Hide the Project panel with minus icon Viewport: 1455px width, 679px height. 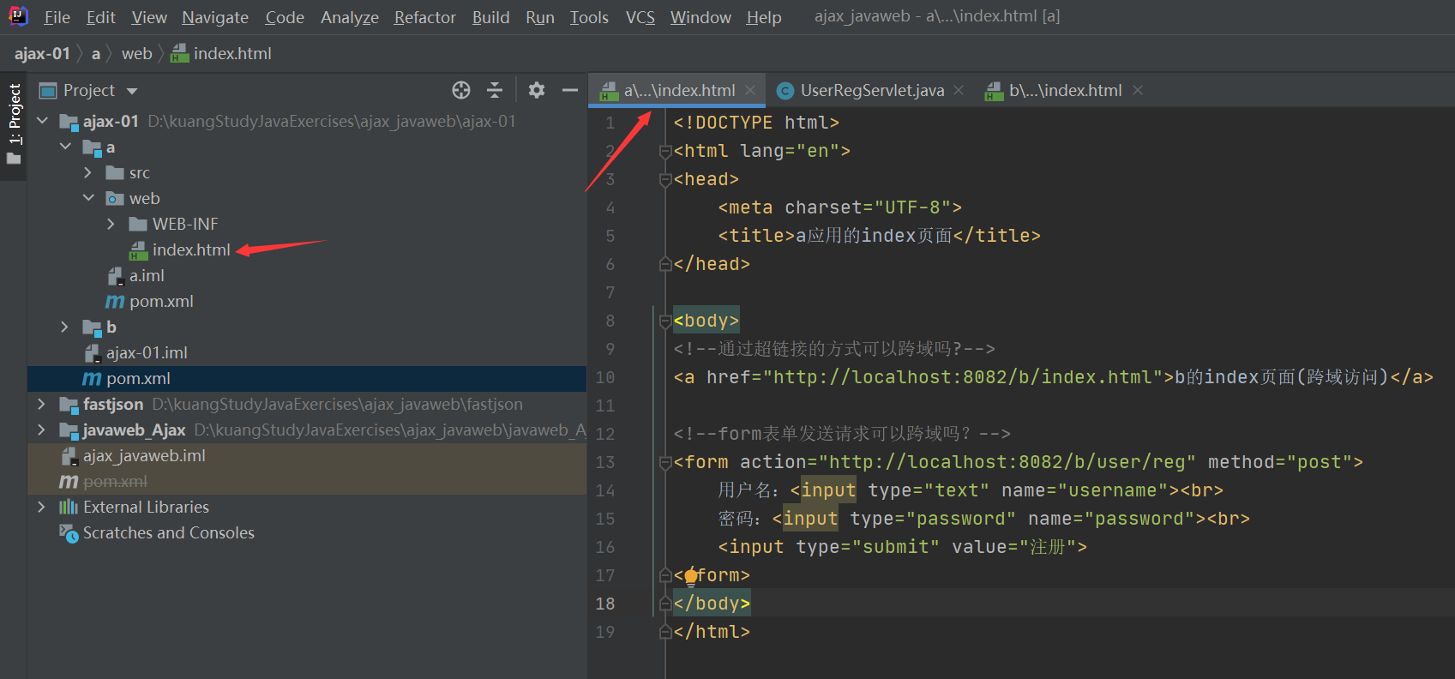570,90
